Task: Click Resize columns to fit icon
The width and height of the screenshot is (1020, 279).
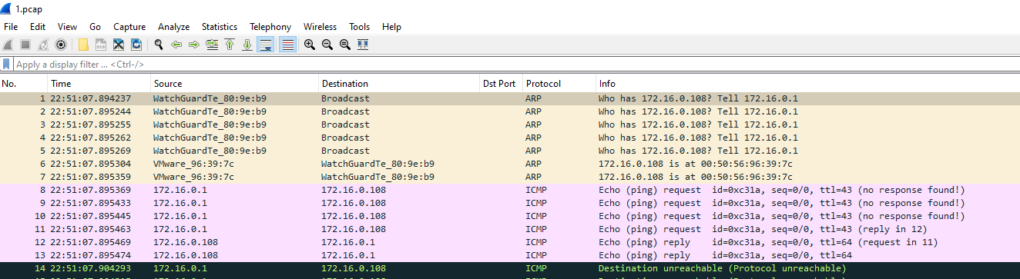Action: pos(363,45)
